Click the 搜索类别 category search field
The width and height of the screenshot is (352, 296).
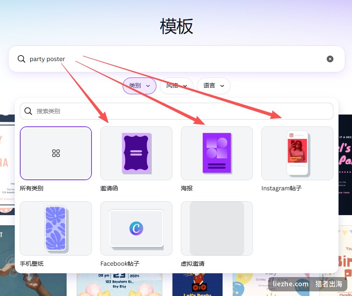[x=177, y=111]
